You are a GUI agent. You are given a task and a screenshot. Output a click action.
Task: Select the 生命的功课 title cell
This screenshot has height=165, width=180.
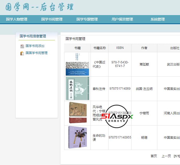tap(100, 137)
